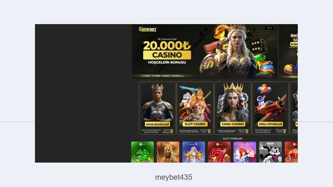Open the red-haired girl slot game thumbnail
The image size is (333, 187).
tap(245, 152)
